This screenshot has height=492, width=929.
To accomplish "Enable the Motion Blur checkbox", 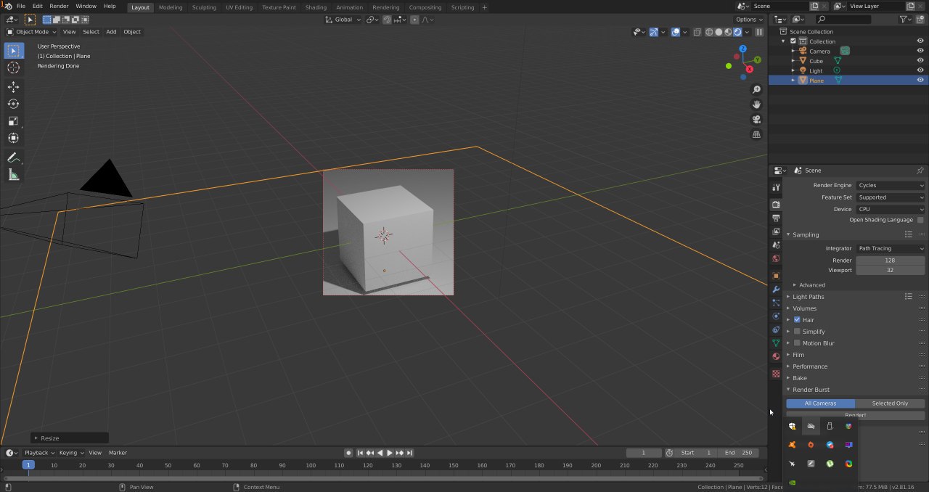I will (x=797, y=343).
